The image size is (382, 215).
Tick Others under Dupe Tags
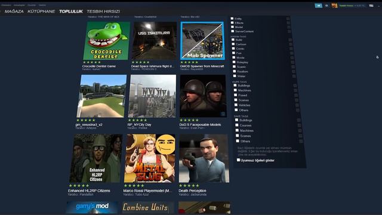tap(236, 110)
